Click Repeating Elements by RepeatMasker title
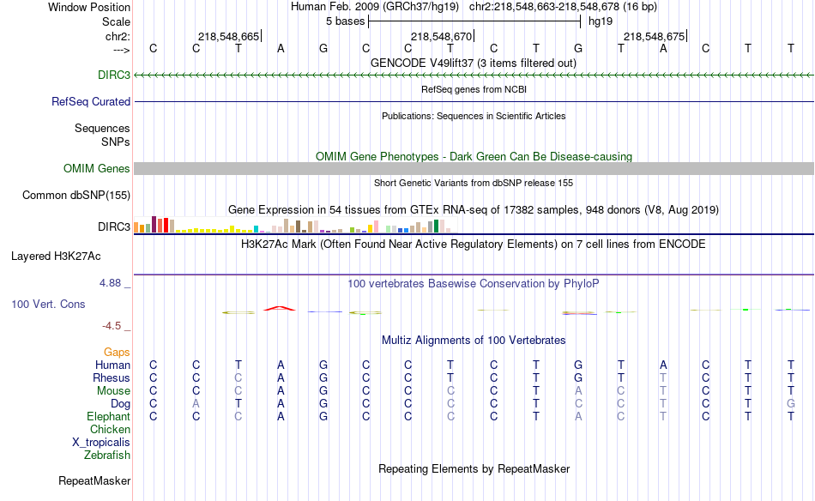 coord(474,468)
